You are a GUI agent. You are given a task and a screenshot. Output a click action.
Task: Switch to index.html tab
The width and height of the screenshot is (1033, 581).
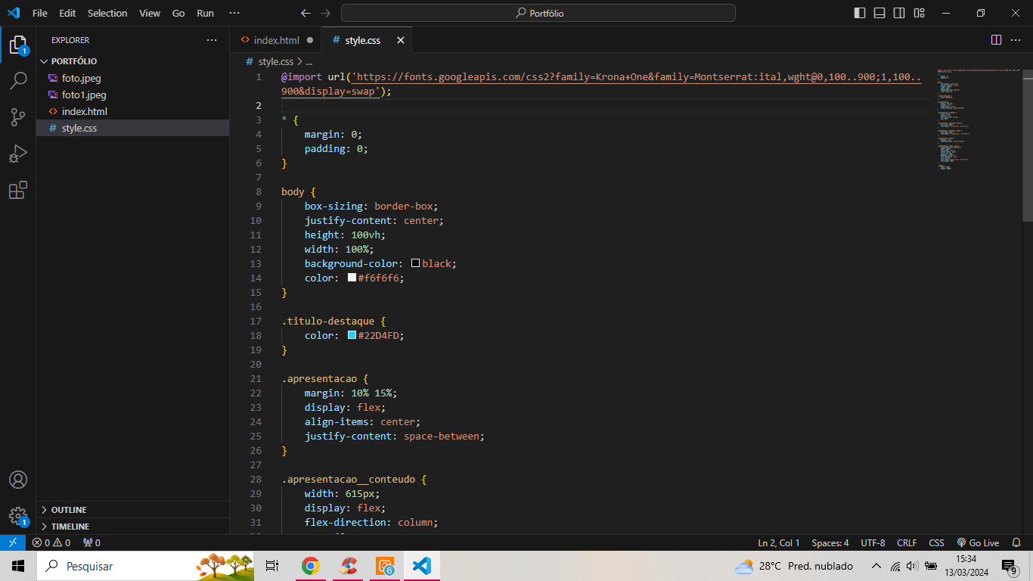coord(276,40)
